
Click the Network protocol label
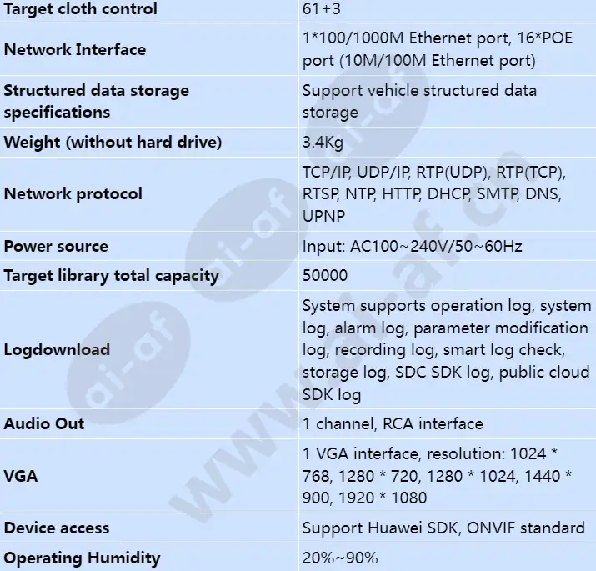73,194
